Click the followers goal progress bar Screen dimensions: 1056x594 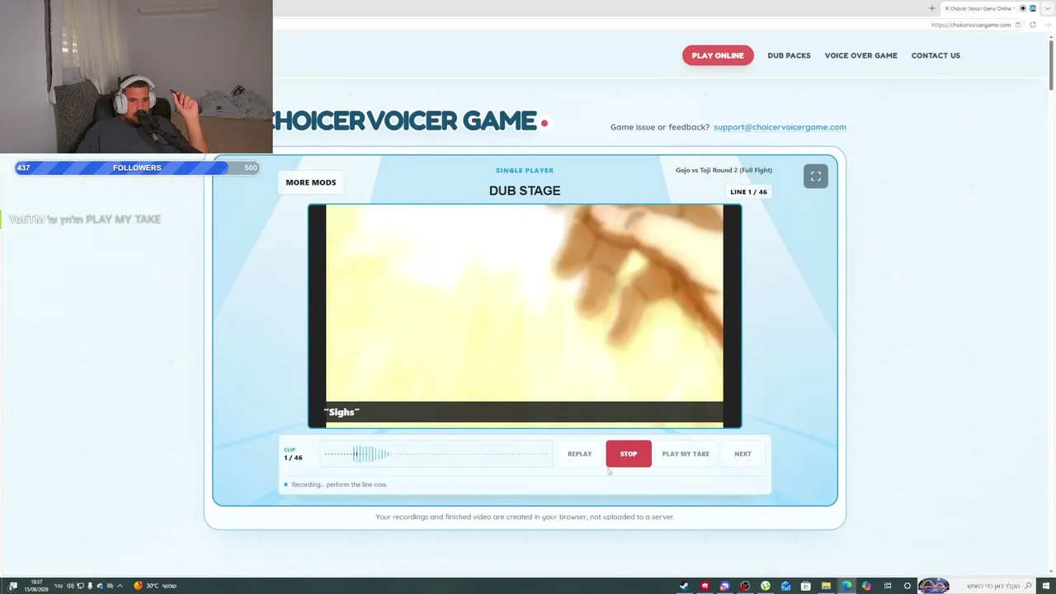click(137, 167)
